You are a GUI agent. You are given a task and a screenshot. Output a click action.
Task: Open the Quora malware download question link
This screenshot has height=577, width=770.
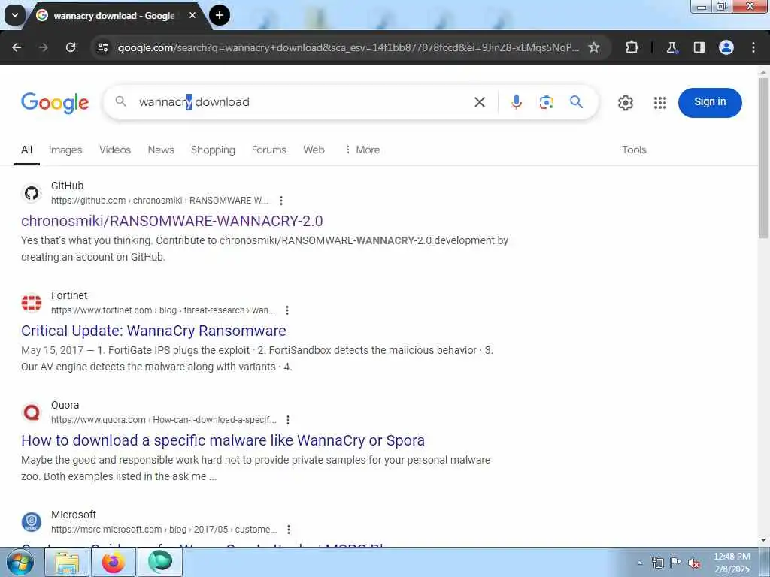[223, 440]
